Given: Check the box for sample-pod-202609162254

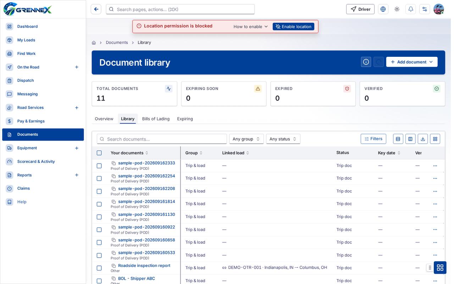Looking at the screenshot, I should tap(99, 179).
